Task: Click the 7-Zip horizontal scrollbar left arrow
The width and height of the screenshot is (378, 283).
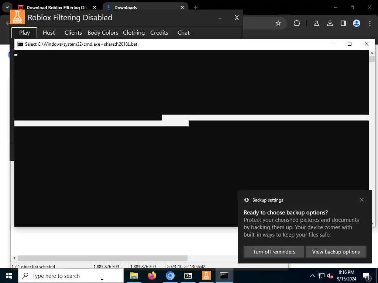Action: click(x=14, y=258)
